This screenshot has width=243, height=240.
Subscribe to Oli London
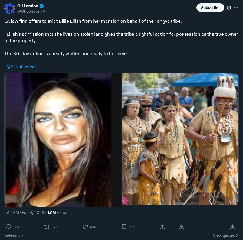210,8
